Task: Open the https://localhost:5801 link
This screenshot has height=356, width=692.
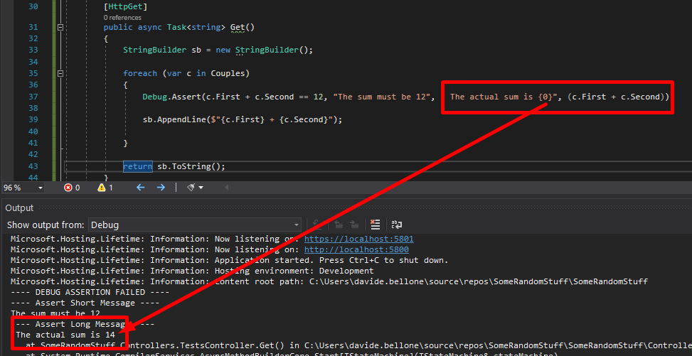Action: click(358, 239)
